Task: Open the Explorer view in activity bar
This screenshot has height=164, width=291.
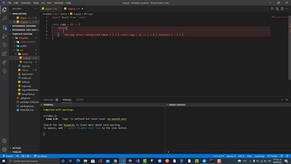Action: (x=4, y=10)
